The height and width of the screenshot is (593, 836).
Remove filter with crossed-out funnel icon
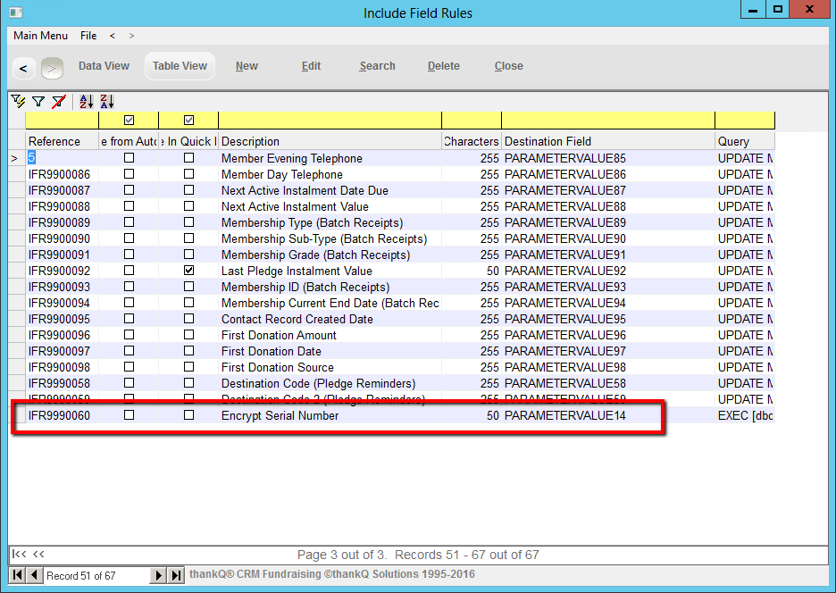[x=58, y=102]
